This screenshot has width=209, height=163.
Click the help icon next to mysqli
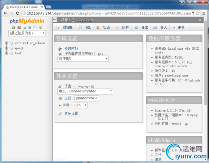(186, 124)
